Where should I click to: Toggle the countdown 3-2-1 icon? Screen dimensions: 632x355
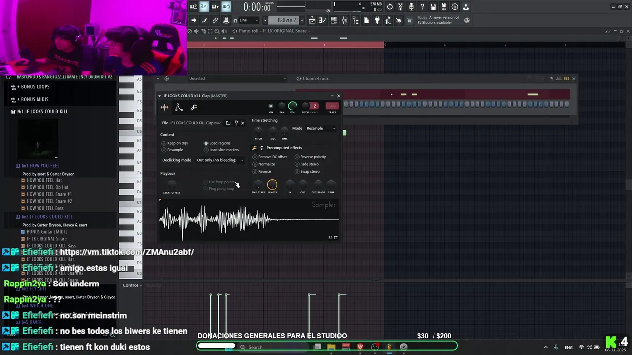[x=204, y=7]
